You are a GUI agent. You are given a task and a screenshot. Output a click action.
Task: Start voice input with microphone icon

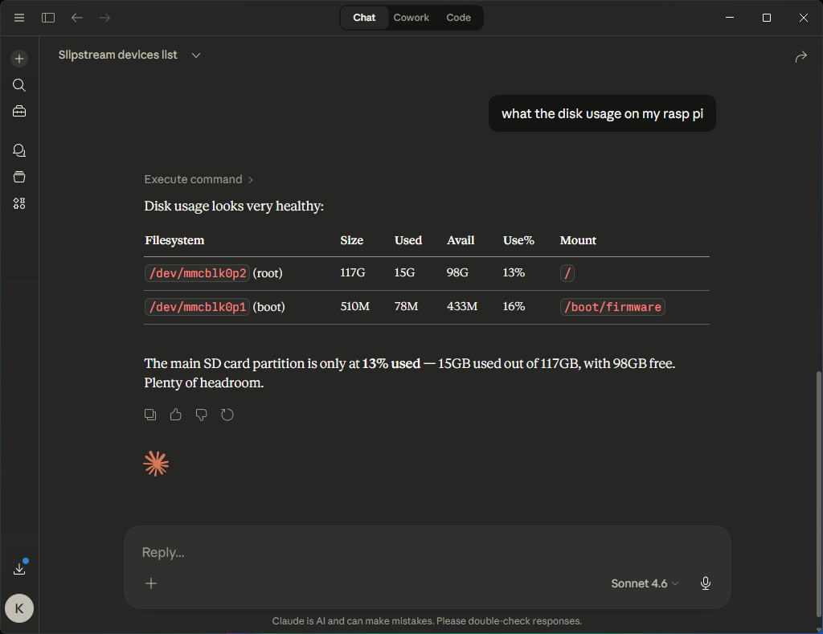(x=706, y=583)
